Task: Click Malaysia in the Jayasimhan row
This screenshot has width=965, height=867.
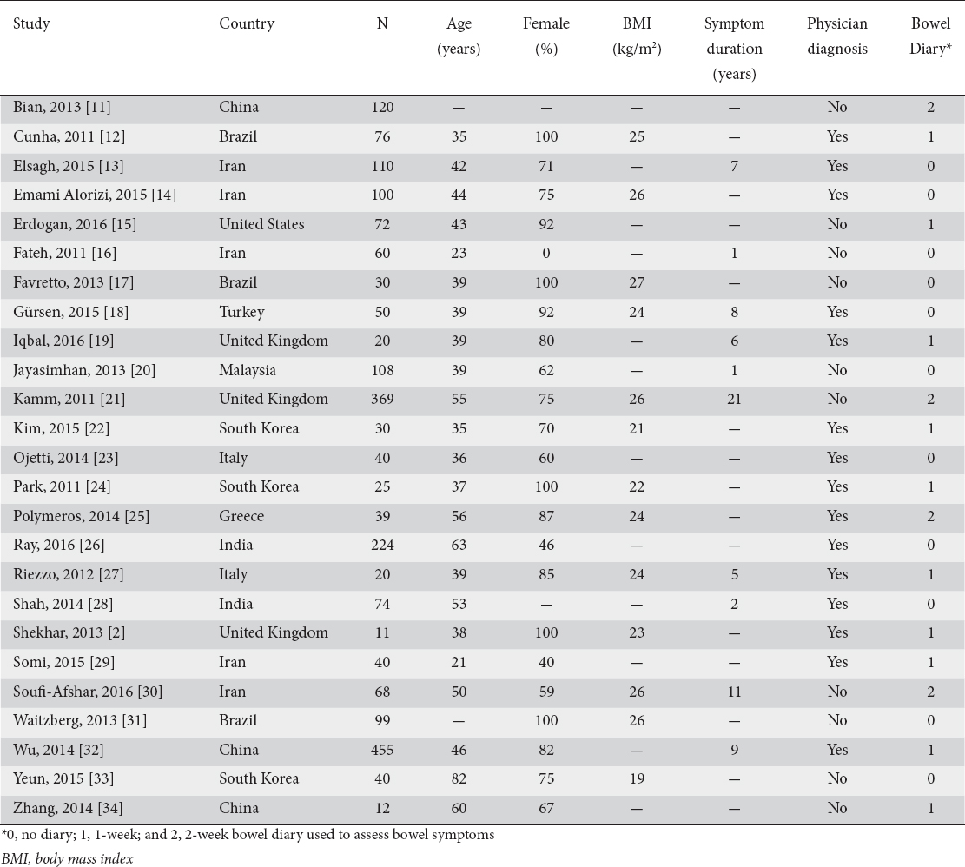Action: (x=248, y=370)
